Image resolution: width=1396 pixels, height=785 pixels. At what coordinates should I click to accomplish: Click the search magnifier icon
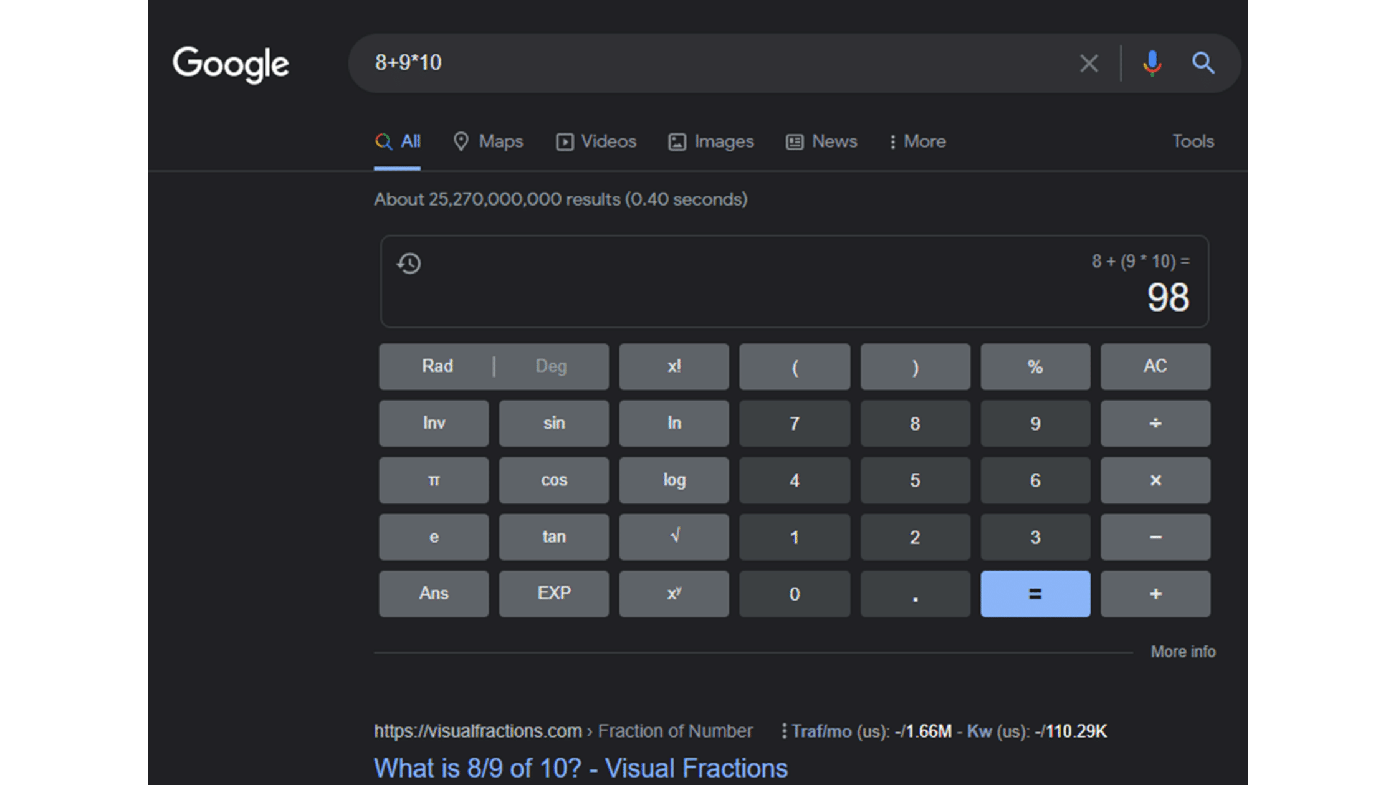pyautogui.click(x=1203, y=63)
